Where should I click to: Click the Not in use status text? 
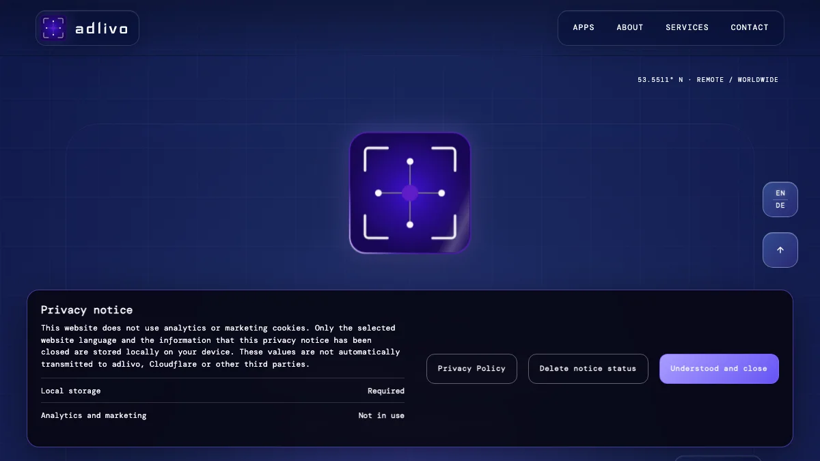pyautogui.click(x=381, y=415)
